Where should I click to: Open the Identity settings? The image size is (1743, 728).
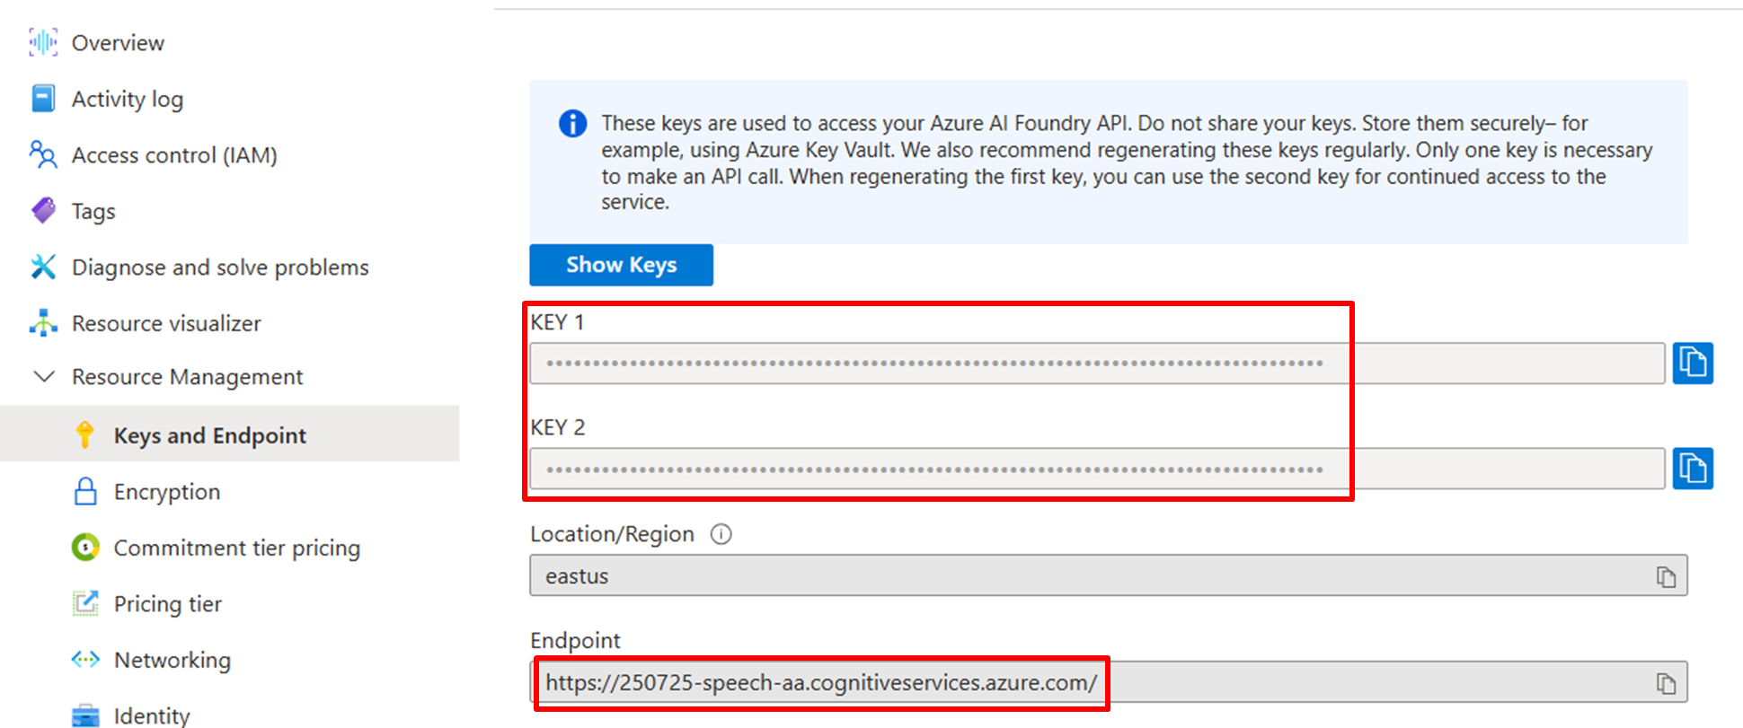(x=151, y=714)
